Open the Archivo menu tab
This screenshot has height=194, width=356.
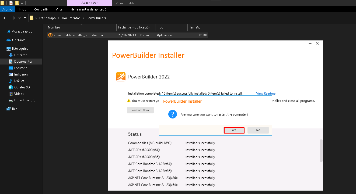8,9
